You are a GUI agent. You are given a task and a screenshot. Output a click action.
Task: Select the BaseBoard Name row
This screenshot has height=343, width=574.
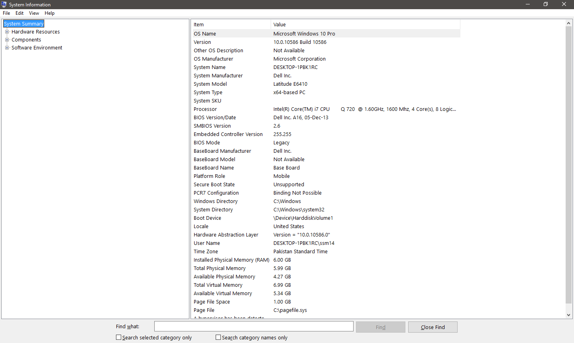(x=326, y=168)
